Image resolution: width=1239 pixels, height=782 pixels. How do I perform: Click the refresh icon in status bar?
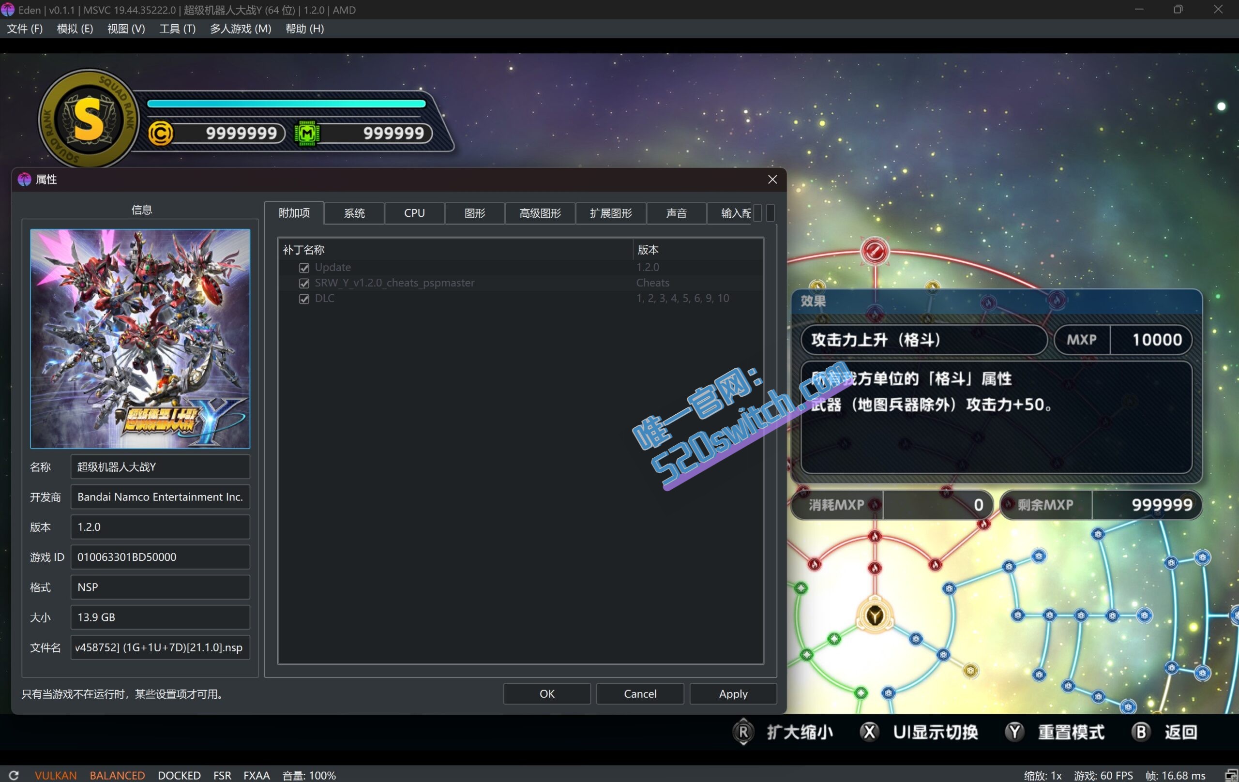click(x=14, y=775)
